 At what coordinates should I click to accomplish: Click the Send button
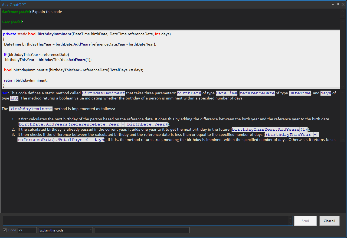point(305,221)
